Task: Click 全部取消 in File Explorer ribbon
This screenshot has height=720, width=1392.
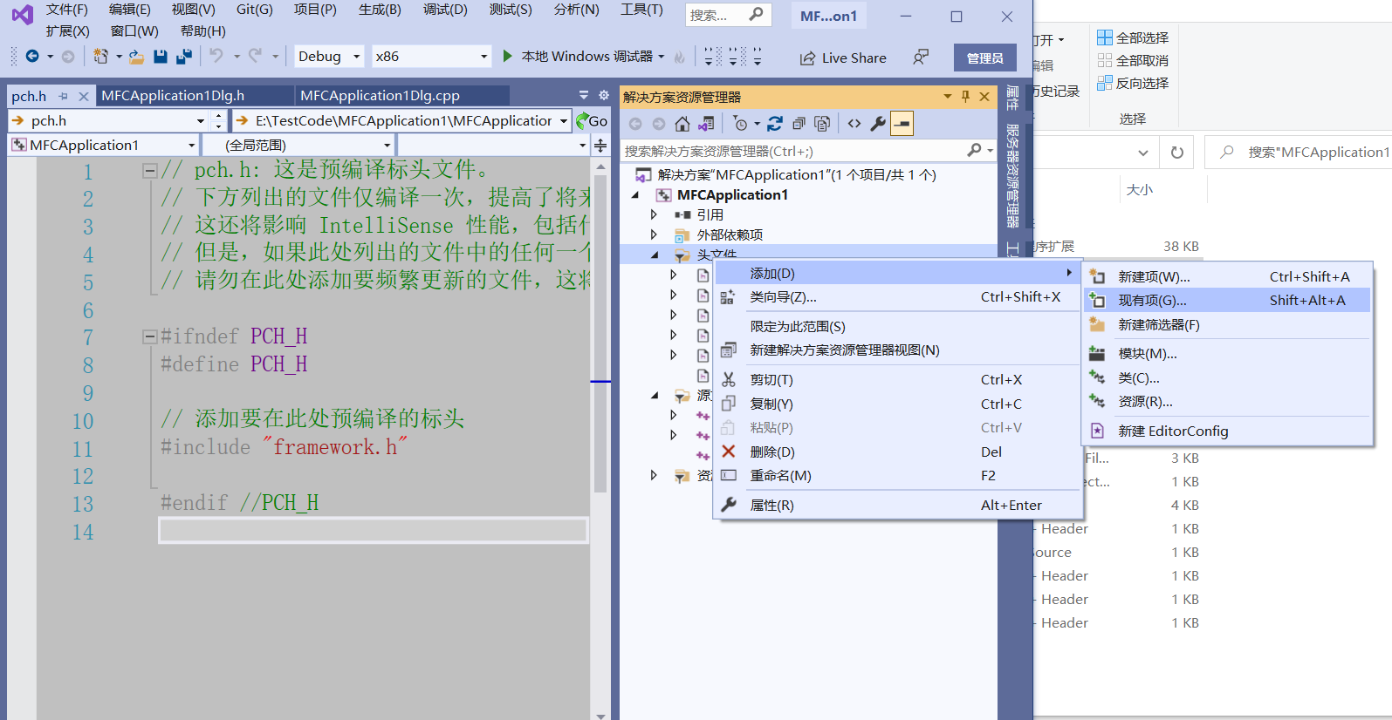Action: click(1133, 60)
